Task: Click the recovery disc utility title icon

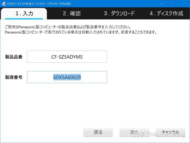Action: point(4,4)
